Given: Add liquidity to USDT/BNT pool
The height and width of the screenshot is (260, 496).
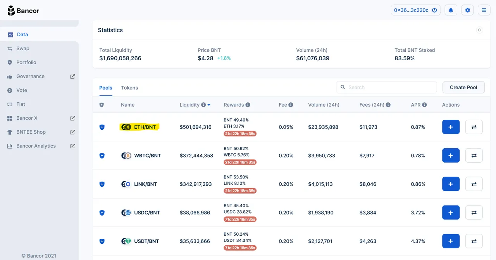Looking at the screenshot, I should [x=451, y=241].
